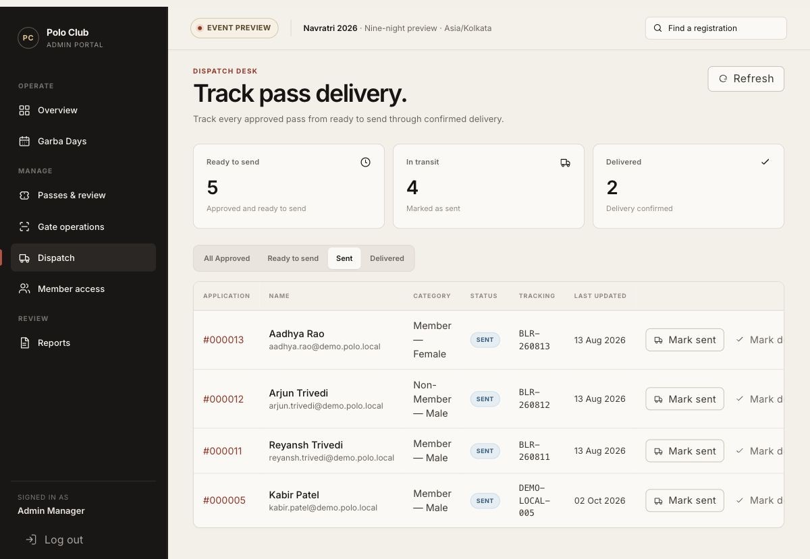Open application #000011

coord(223,451)
